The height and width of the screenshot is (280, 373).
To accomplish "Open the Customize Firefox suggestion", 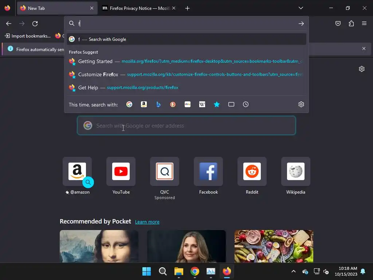I will (186, 74).
